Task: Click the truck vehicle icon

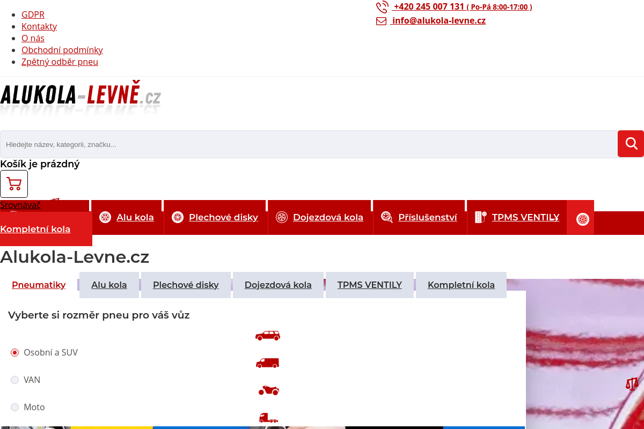Action: coord(267,418)
